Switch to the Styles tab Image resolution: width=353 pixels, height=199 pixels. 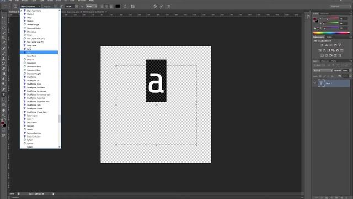(329, 37)
